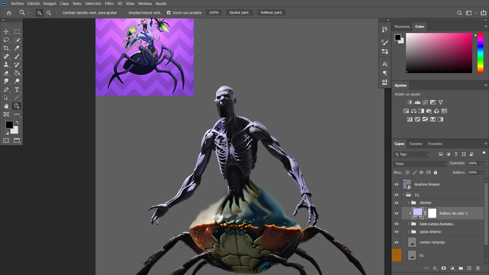Screen dimensions: 489x275
Task: Open the Relleno dropdown arrow
Action: coord(483,173)
